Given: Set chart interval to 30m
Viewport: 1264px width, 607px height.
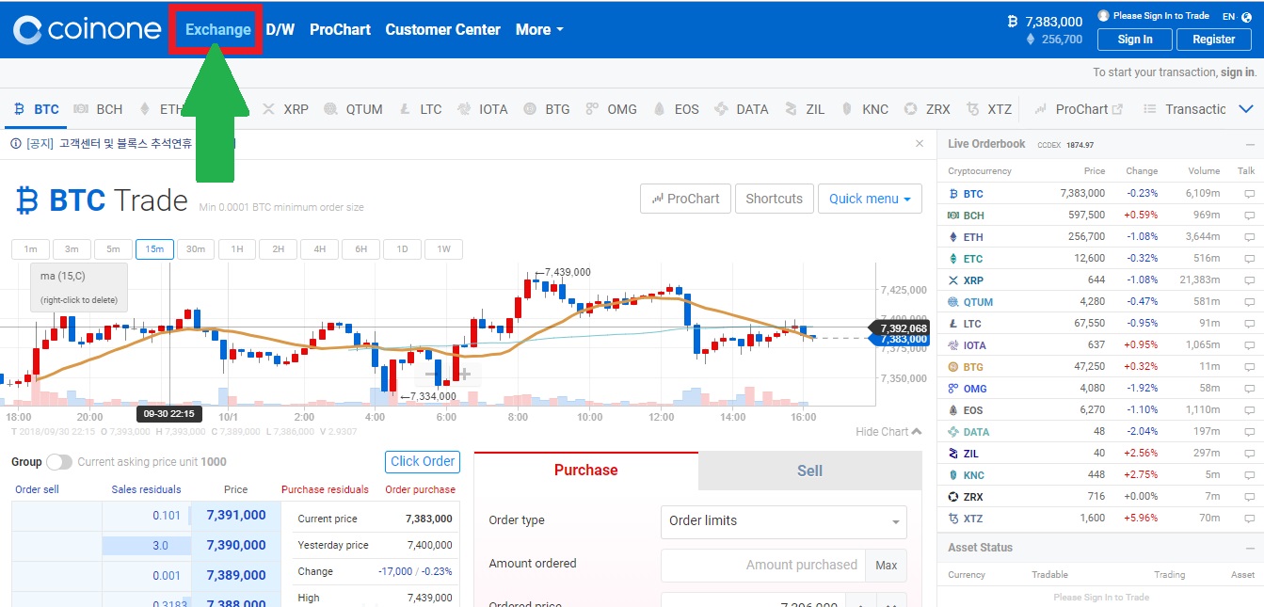Looking at the screenshot, I should point(196,249).
